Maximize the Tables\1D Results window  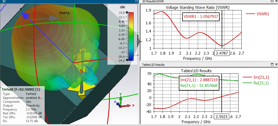[x=272, y=64]
